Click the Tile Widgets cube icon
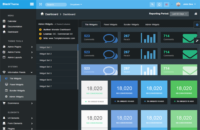 pyautogui.click(x=6, y=79)
